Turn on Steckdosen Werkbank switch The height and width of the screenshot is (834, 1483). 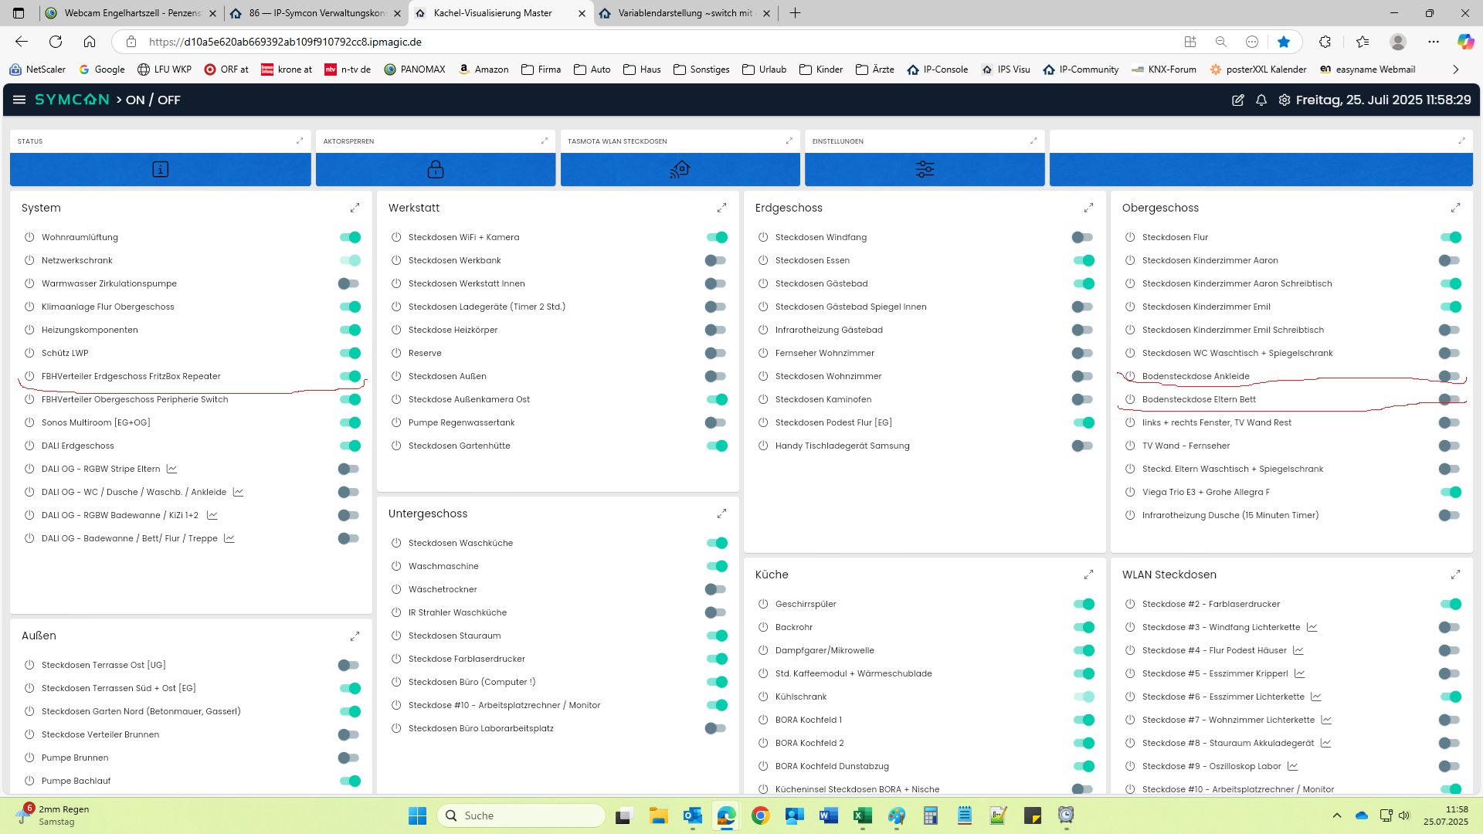pyautogui.click(x=716, y=260)
